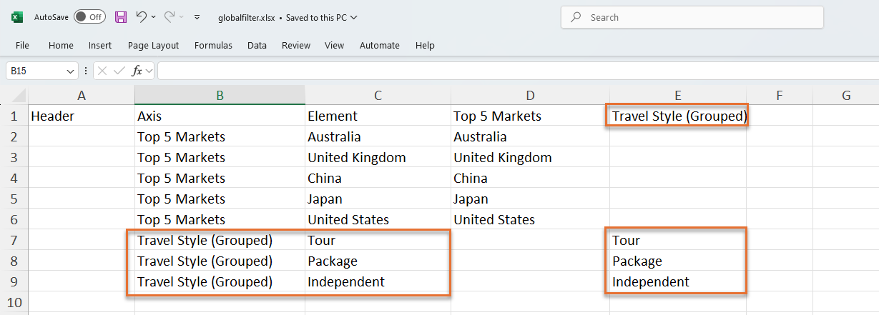
Task: Select column E header
Action: pos(677,95)
